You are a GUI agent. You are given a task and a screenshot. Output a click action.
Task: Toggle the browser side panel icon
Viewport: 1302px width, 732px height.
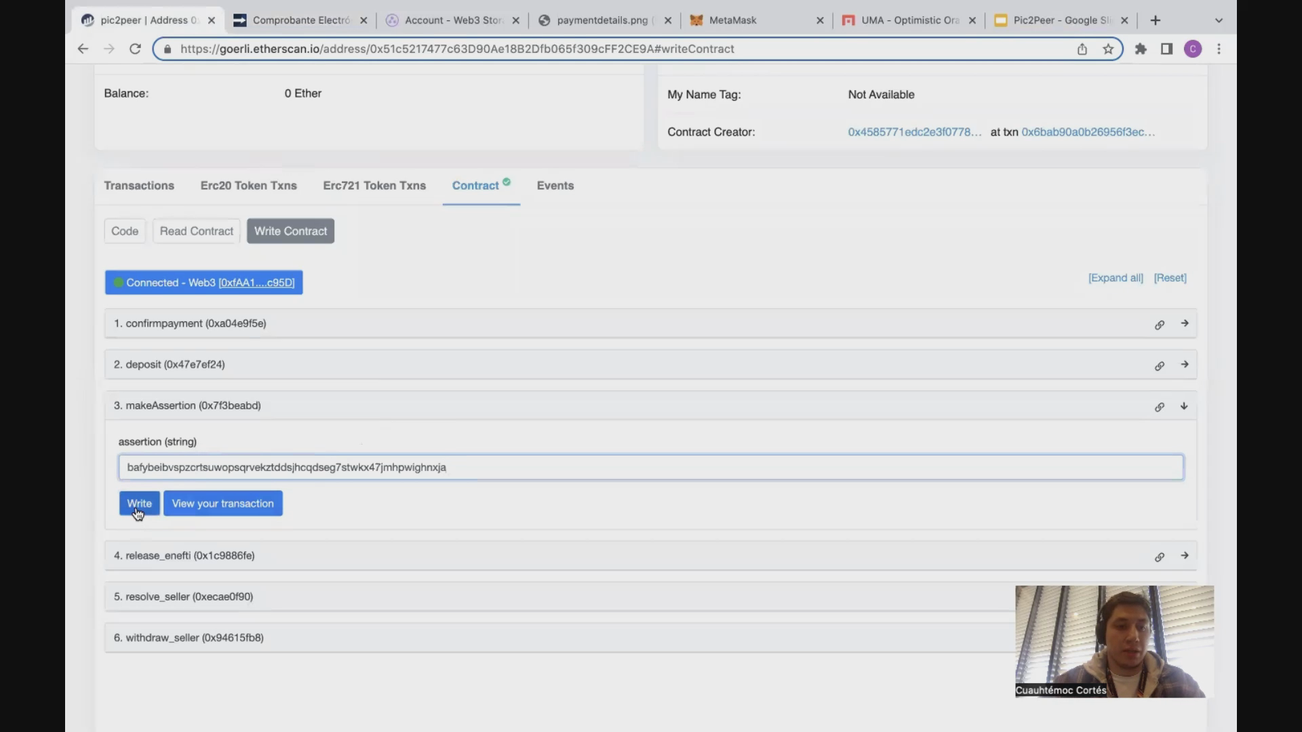click(1166, 49)
